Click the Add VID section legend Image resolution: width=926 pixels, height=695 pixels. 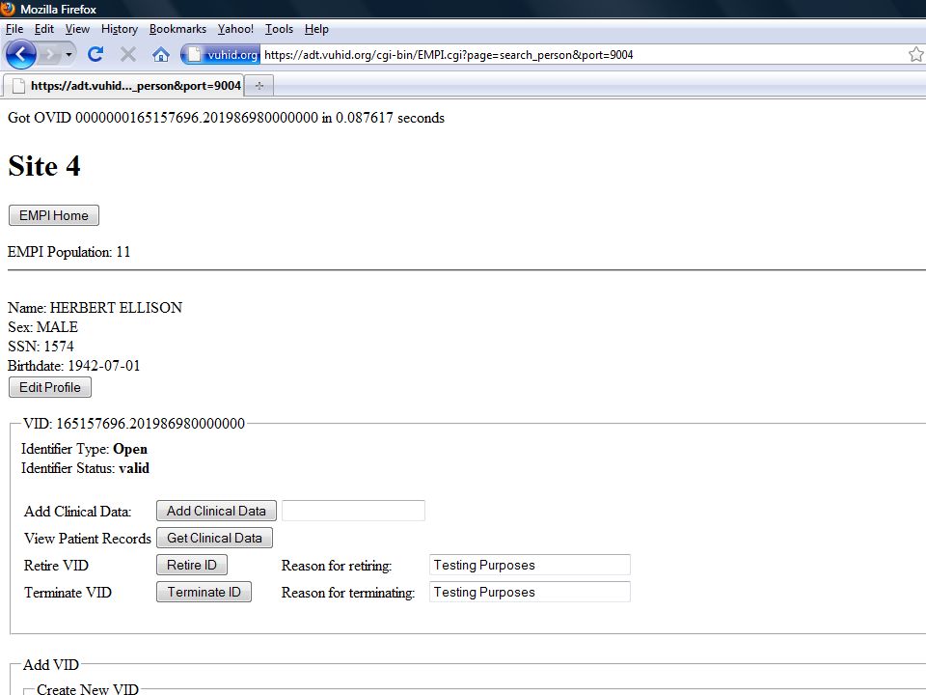point(51,665)
